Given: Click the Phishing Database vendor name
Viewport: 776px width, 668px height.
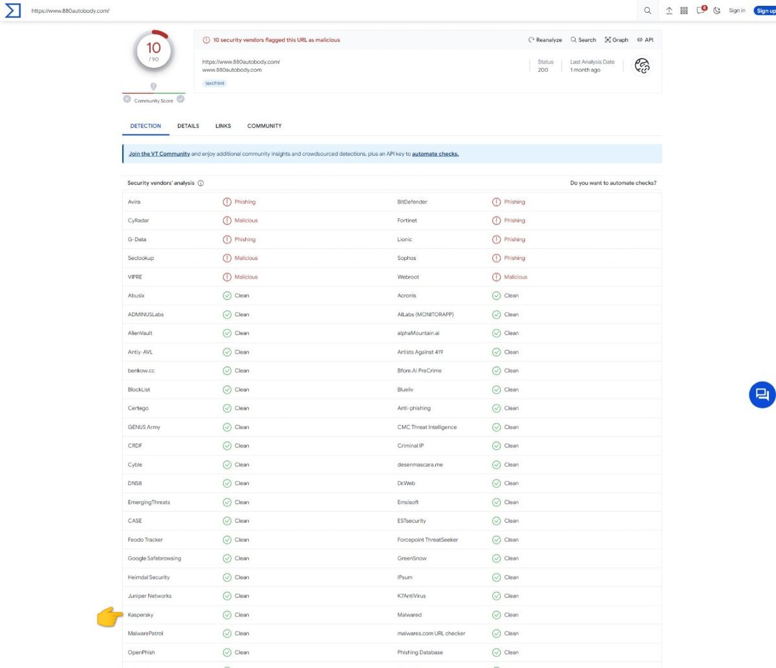Looking at the screenshot, I should [x=420, y=652].
